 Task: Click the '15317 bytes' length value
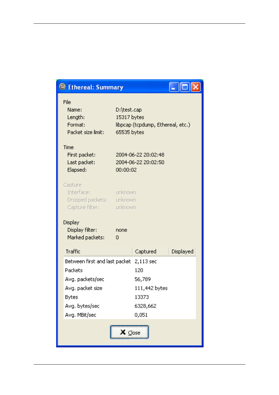pos(130,117)
